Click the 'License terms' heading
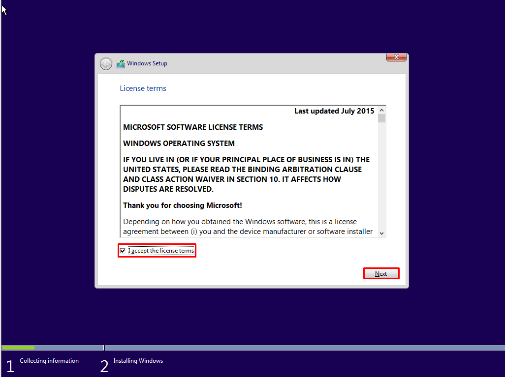 click(x=143, y=88)
